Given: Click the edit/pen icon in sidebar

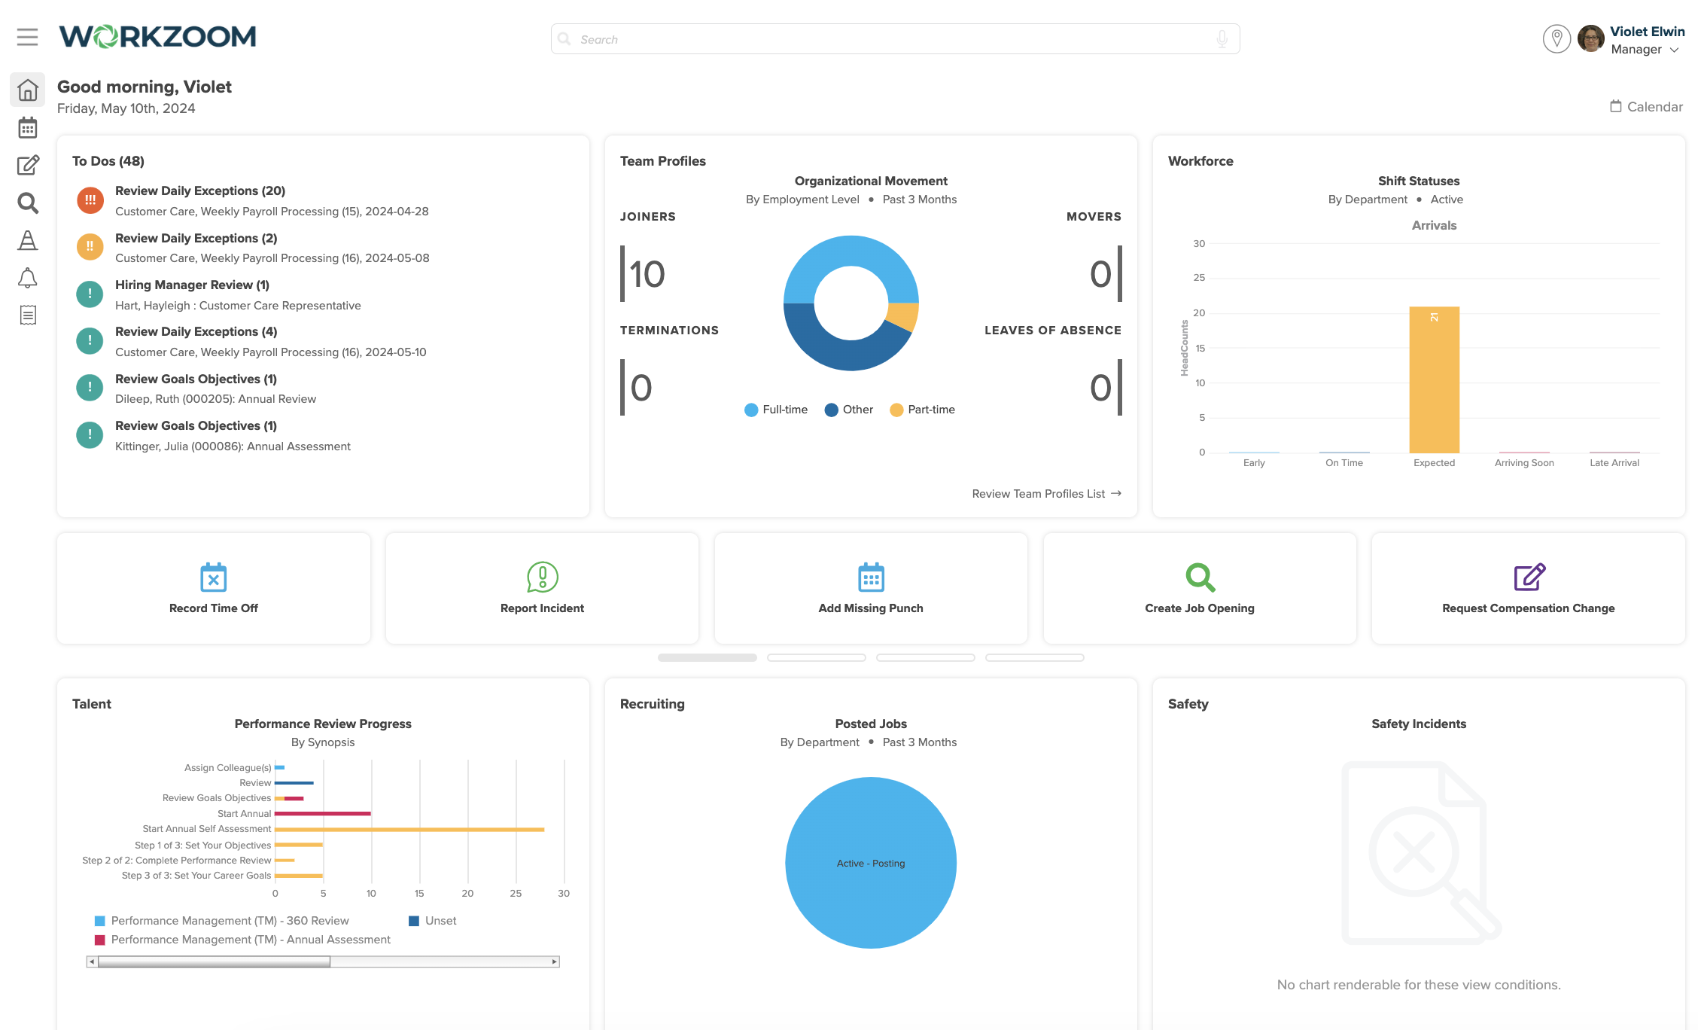Looking at the screenshot, I should coord(26,165).
